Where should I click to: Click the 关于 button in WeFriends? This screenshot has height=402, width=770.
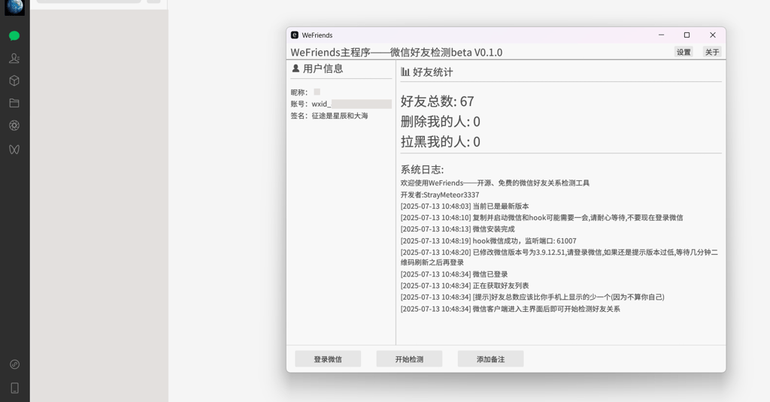[712, 52]
